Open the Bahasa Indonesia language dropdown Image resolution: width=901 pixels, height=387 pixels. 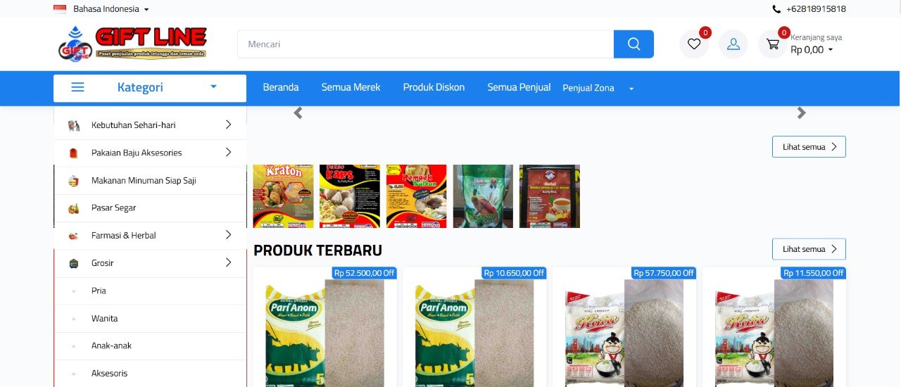pyautogui.click(x=101, y=9)
